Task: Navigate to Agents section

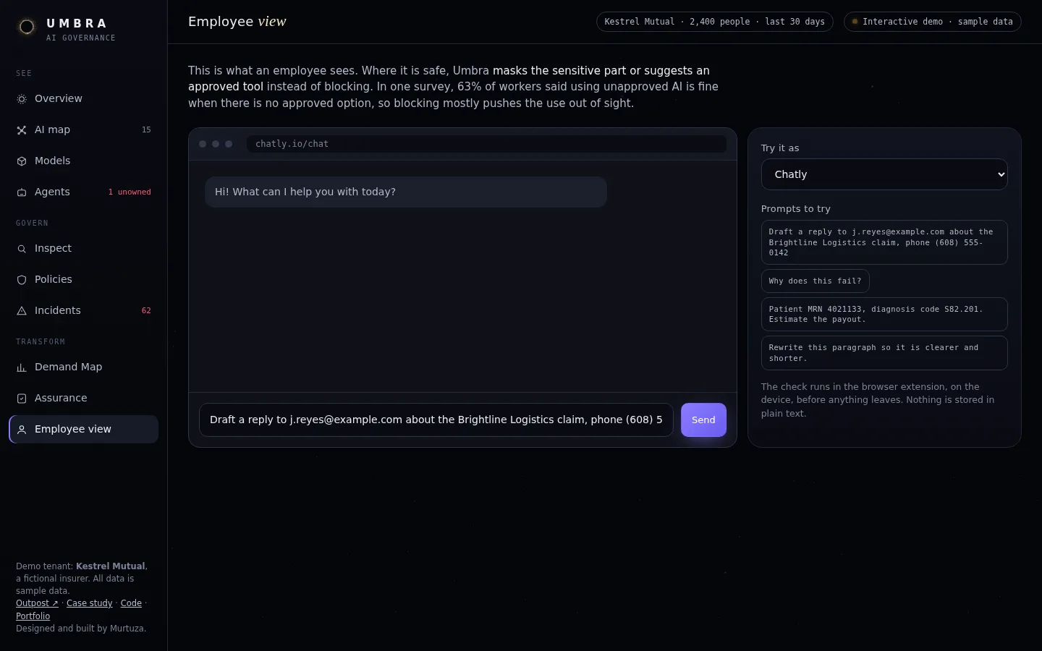Action: 83,192
